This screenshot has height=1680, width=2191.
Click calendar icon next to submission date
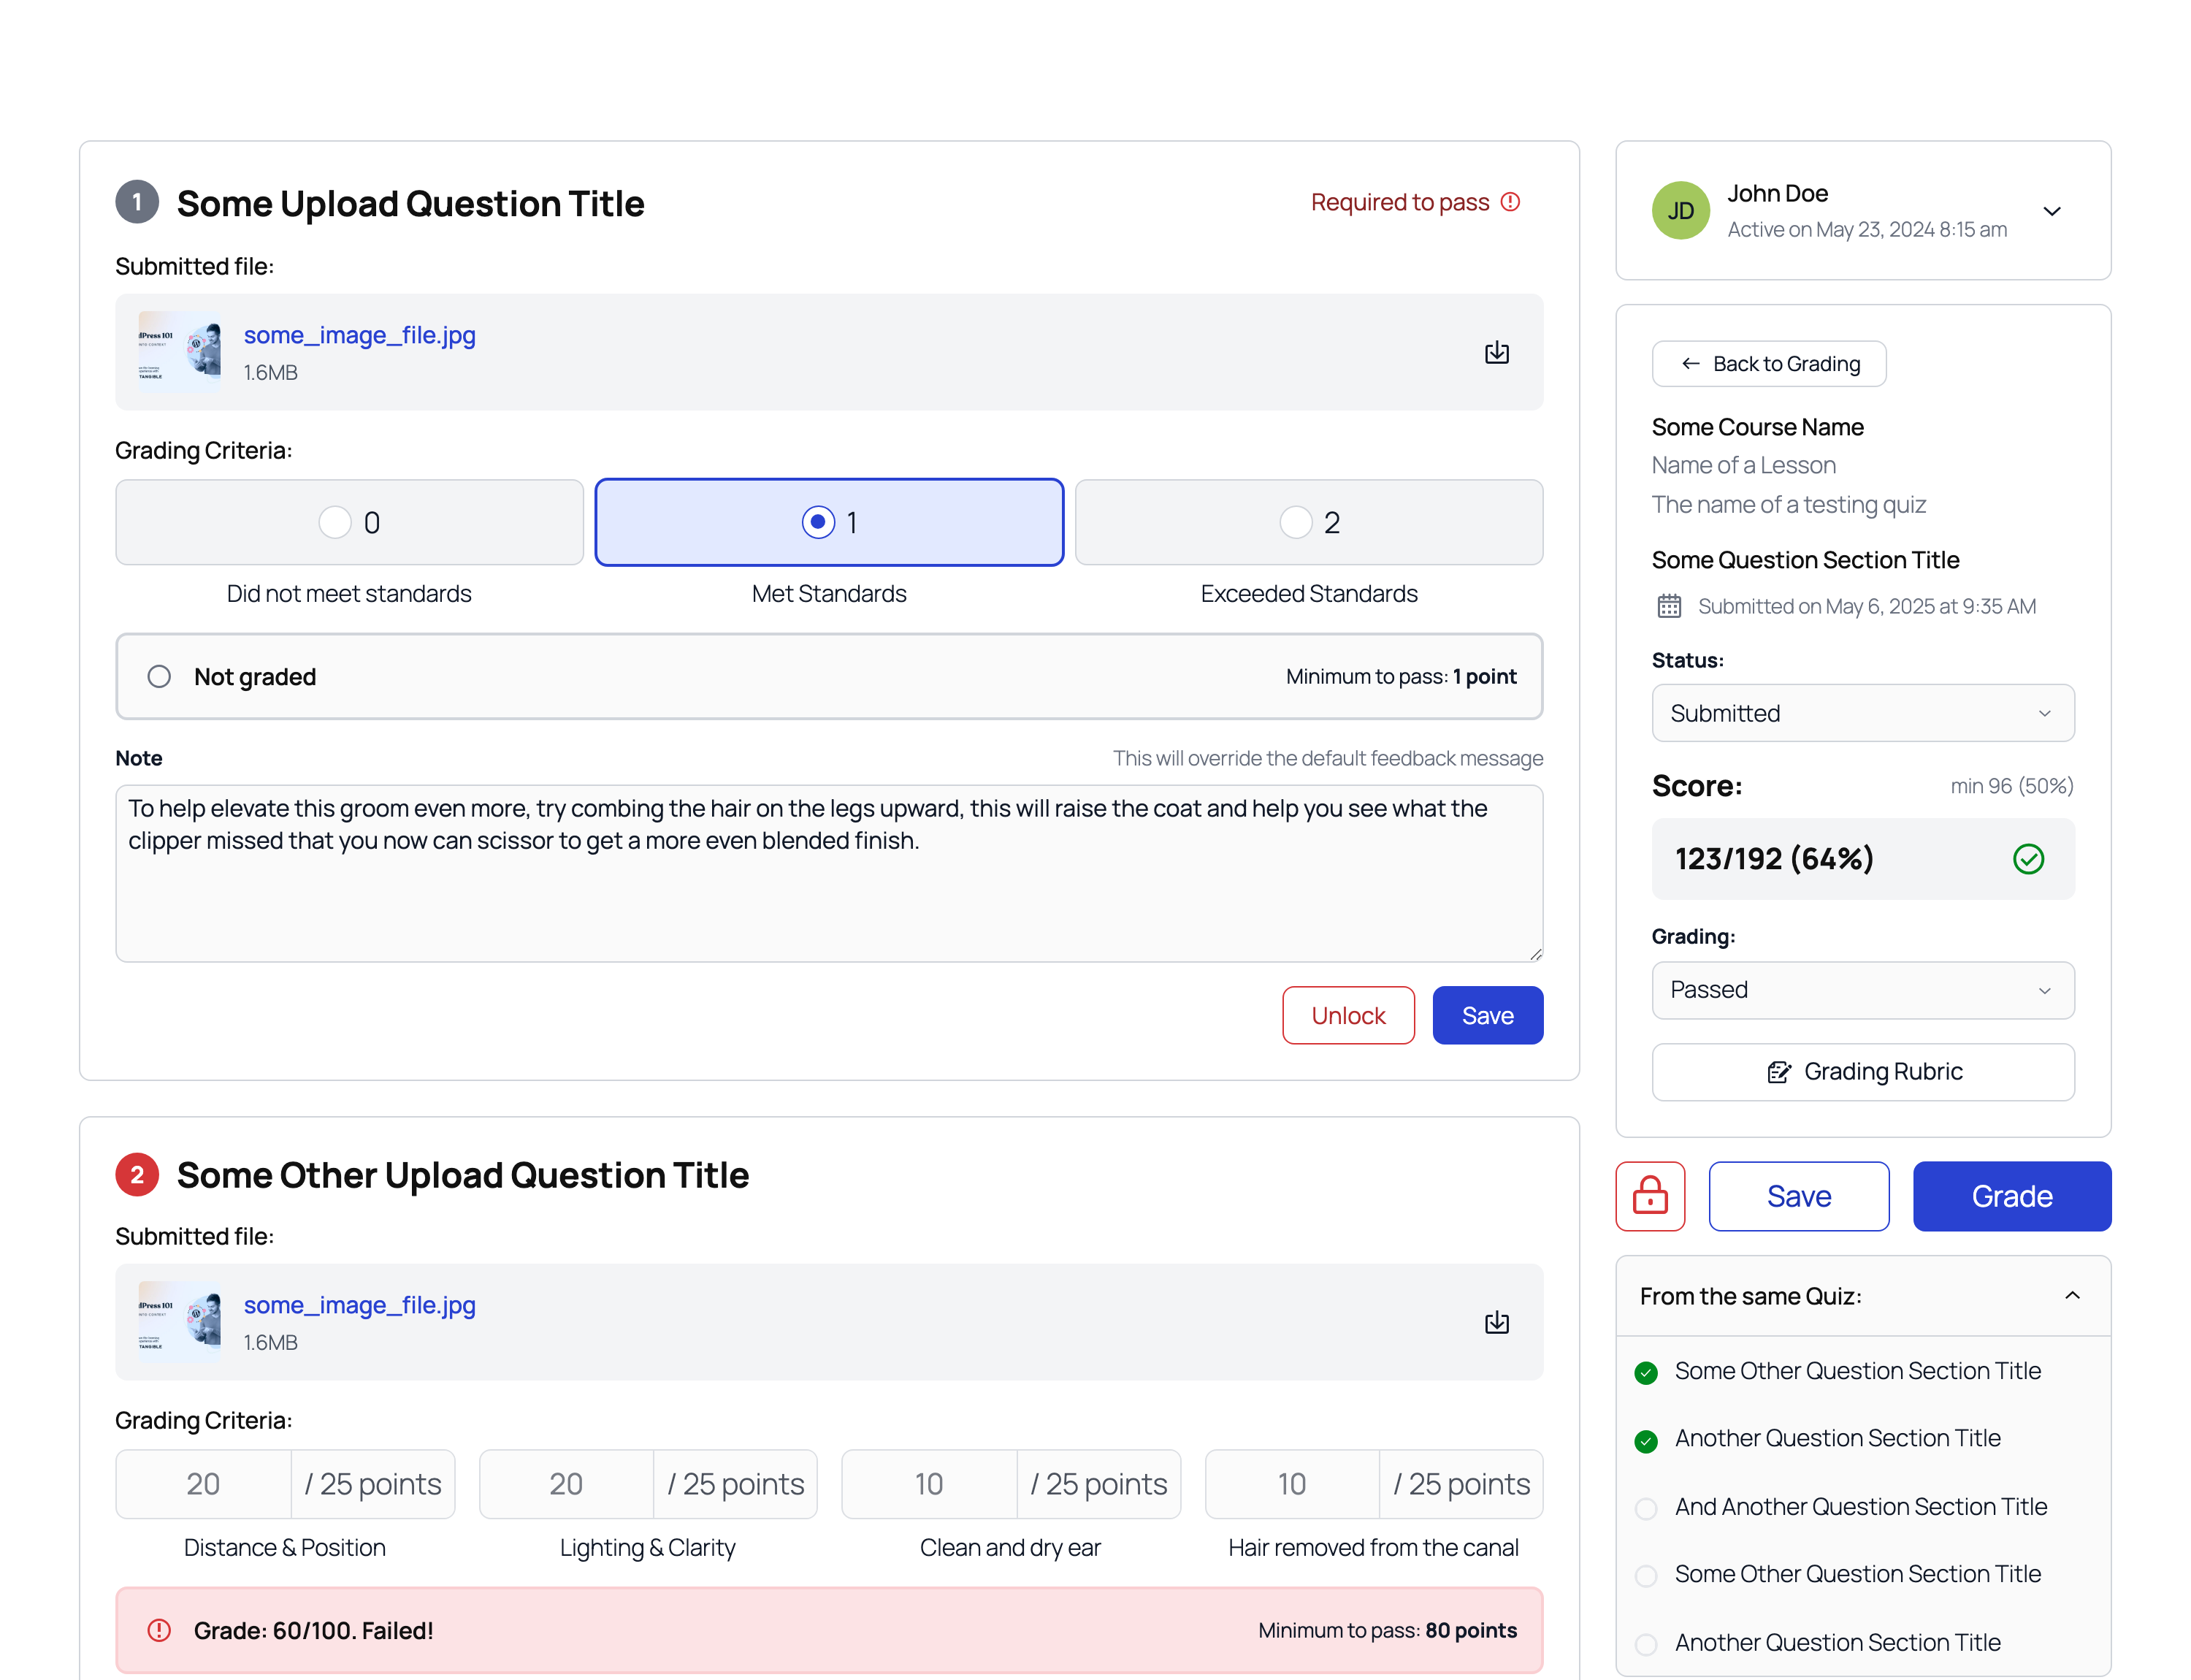(1669, 606)
